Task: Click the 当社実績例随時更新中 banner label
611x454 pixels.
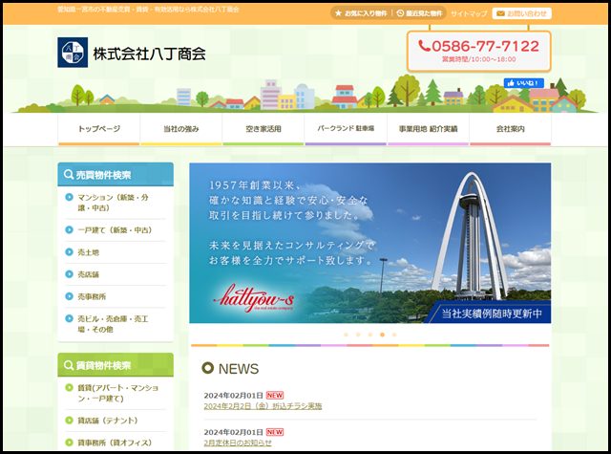Action: click(492, 313)
